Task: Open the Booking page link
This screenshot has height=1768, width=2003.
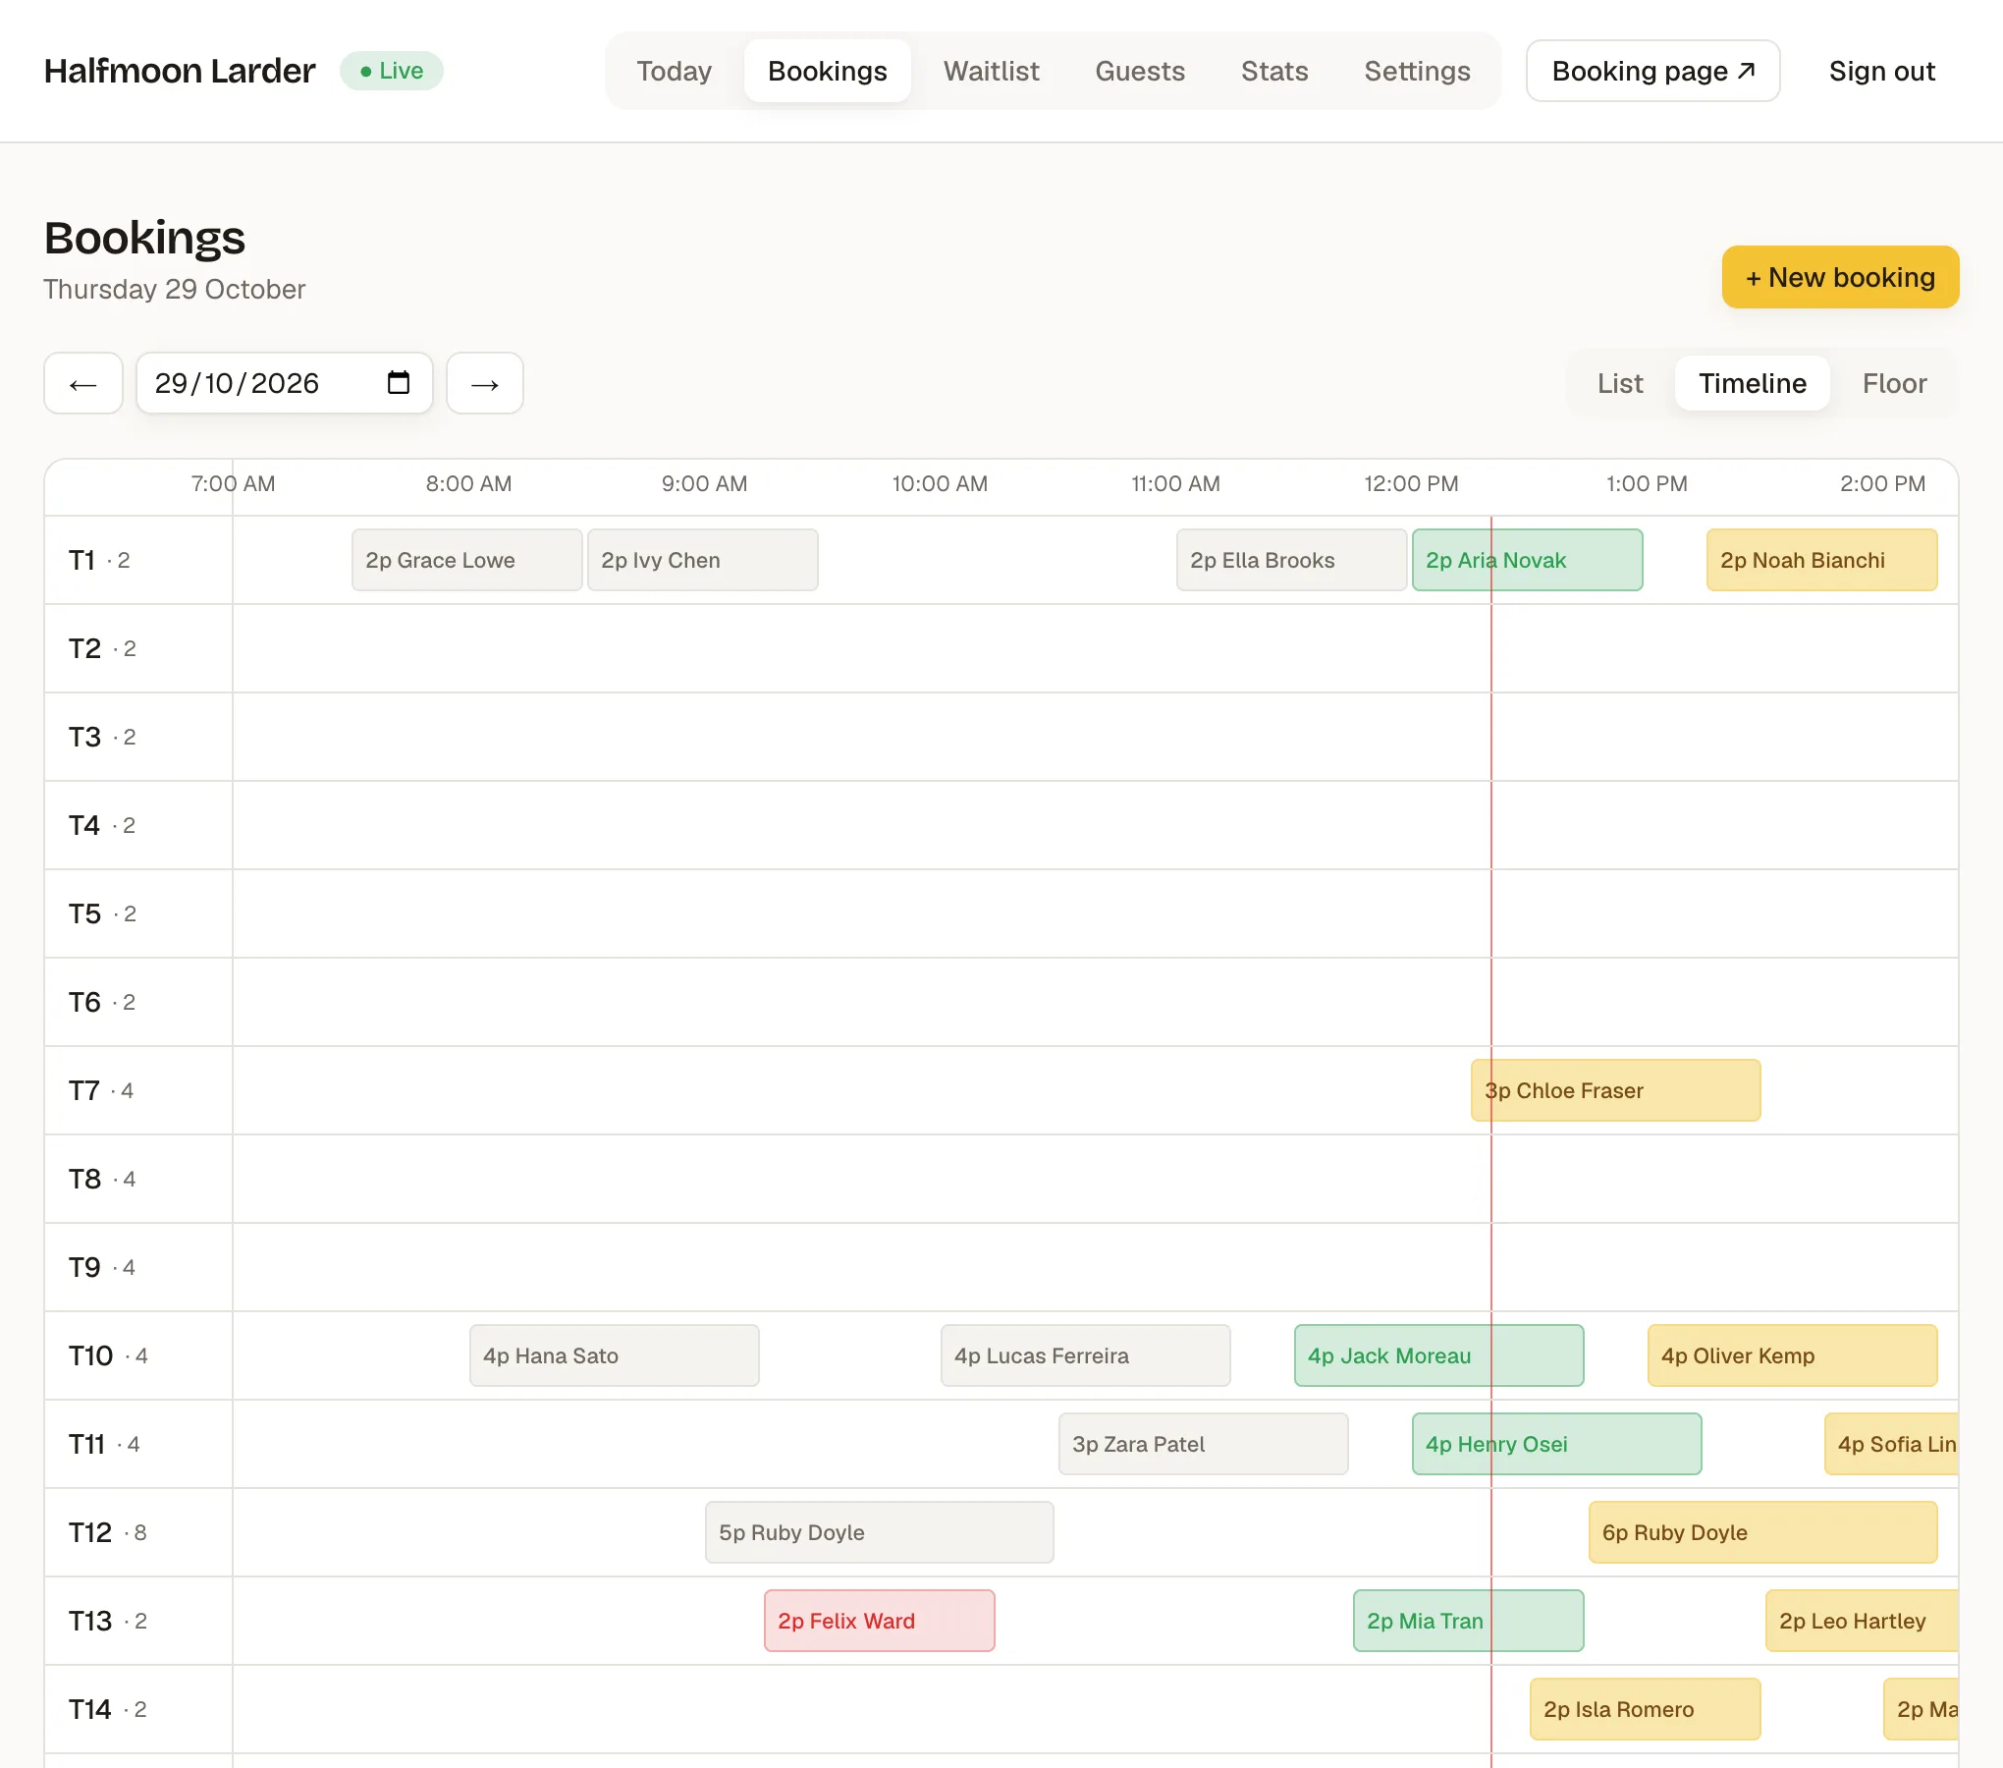Action: point(1653,71)
